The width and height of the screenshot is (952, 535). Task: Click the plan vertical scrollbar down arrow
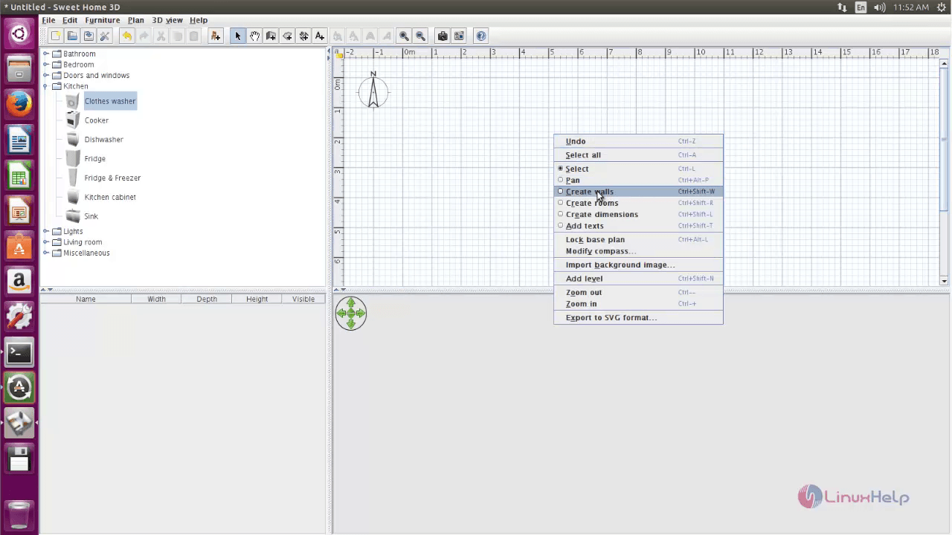(944, 281)
